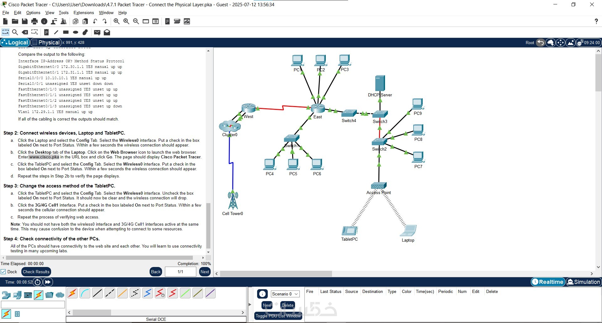The width and height of the screenshot is (602, 323).
Task: Undo the last action
Action: [x=95, y=21]
